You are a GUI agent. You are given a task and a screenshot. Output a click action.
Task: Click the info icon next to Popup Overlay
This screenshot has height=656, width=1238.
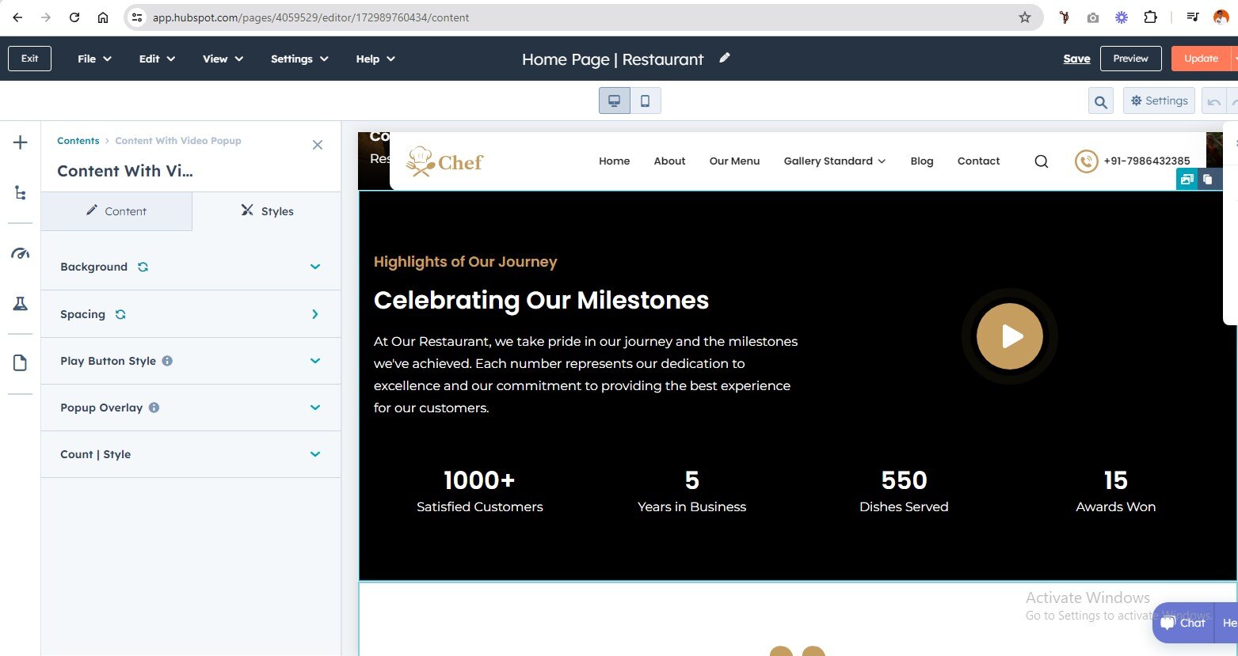click(x=154, y=408)
